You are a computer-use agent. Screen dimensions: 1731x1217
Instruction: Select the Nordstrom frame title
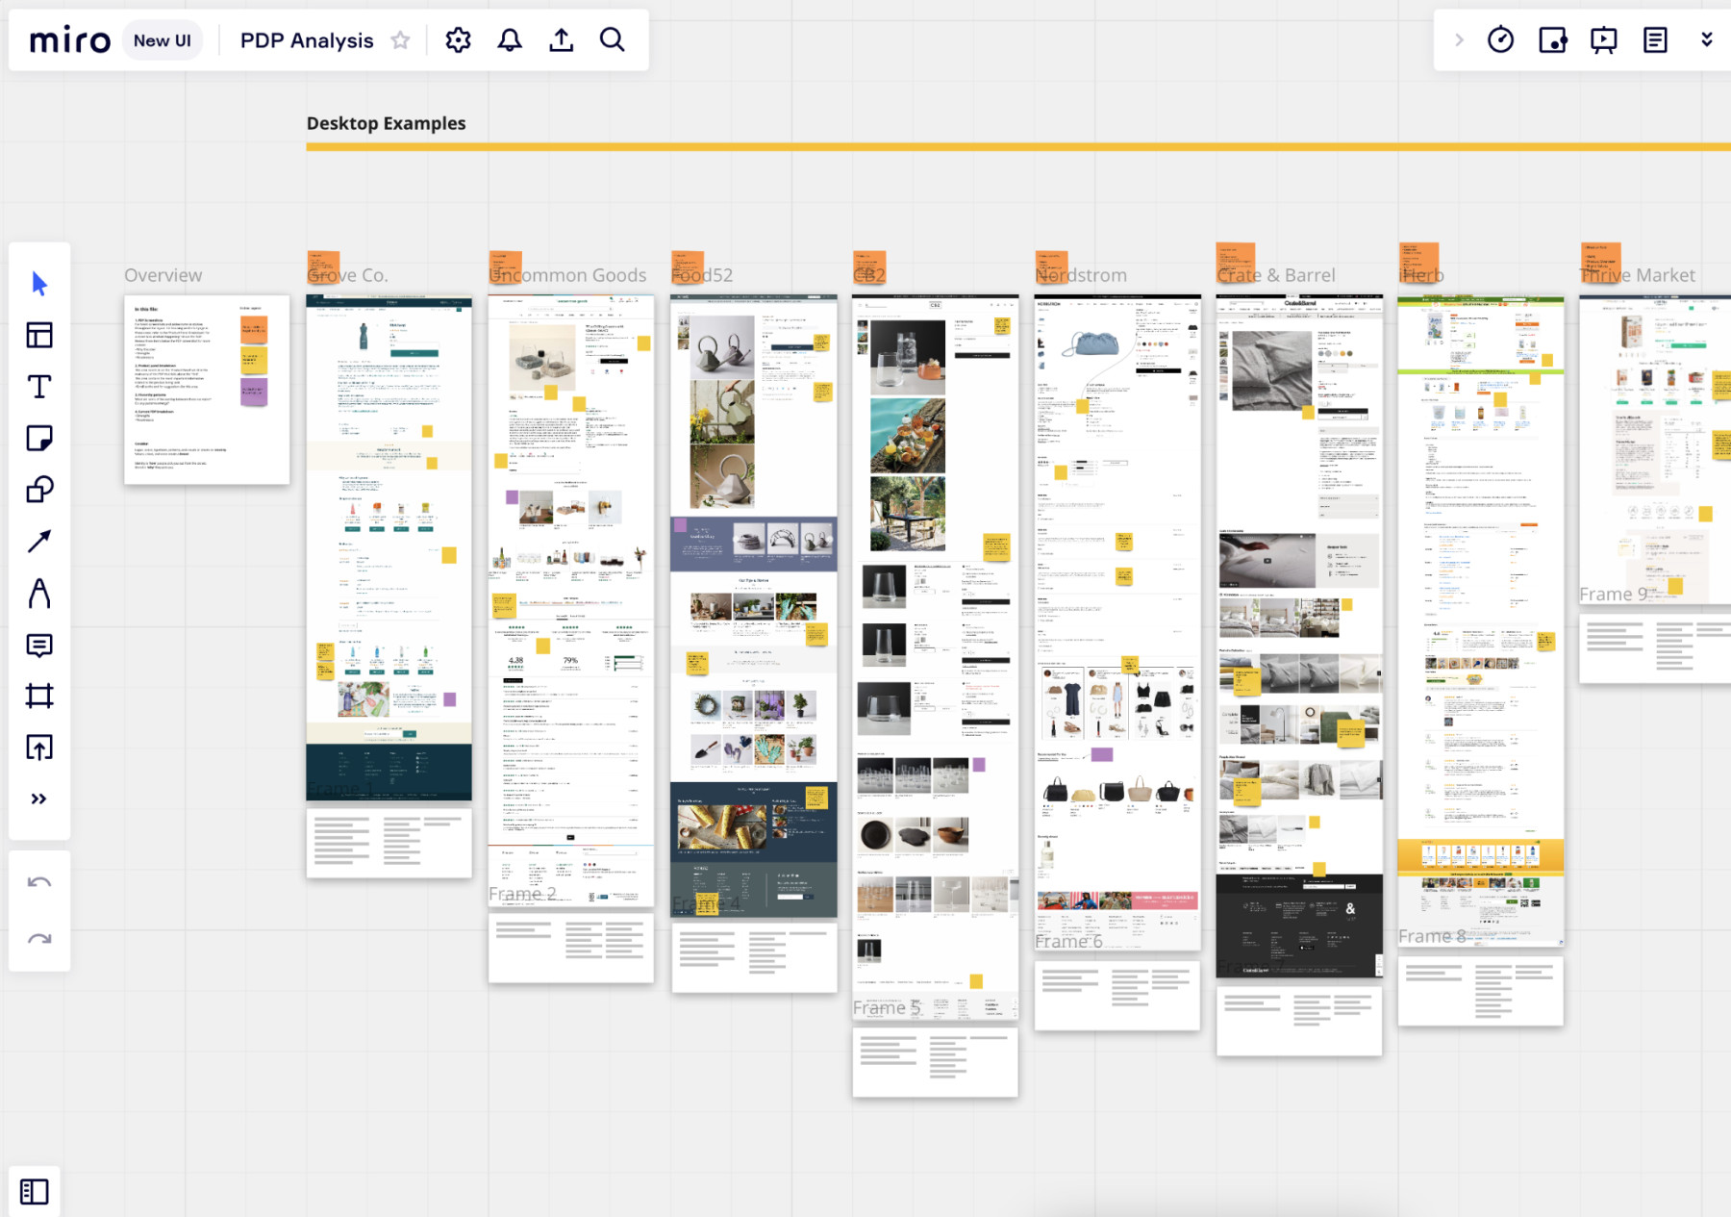(1081, 275)
